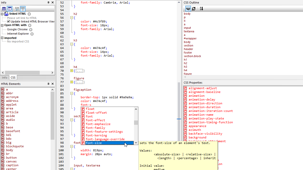Click the CSS Outline scroll left arrow
Viewport: 303px width, 170px height.
tap(185, 77)
